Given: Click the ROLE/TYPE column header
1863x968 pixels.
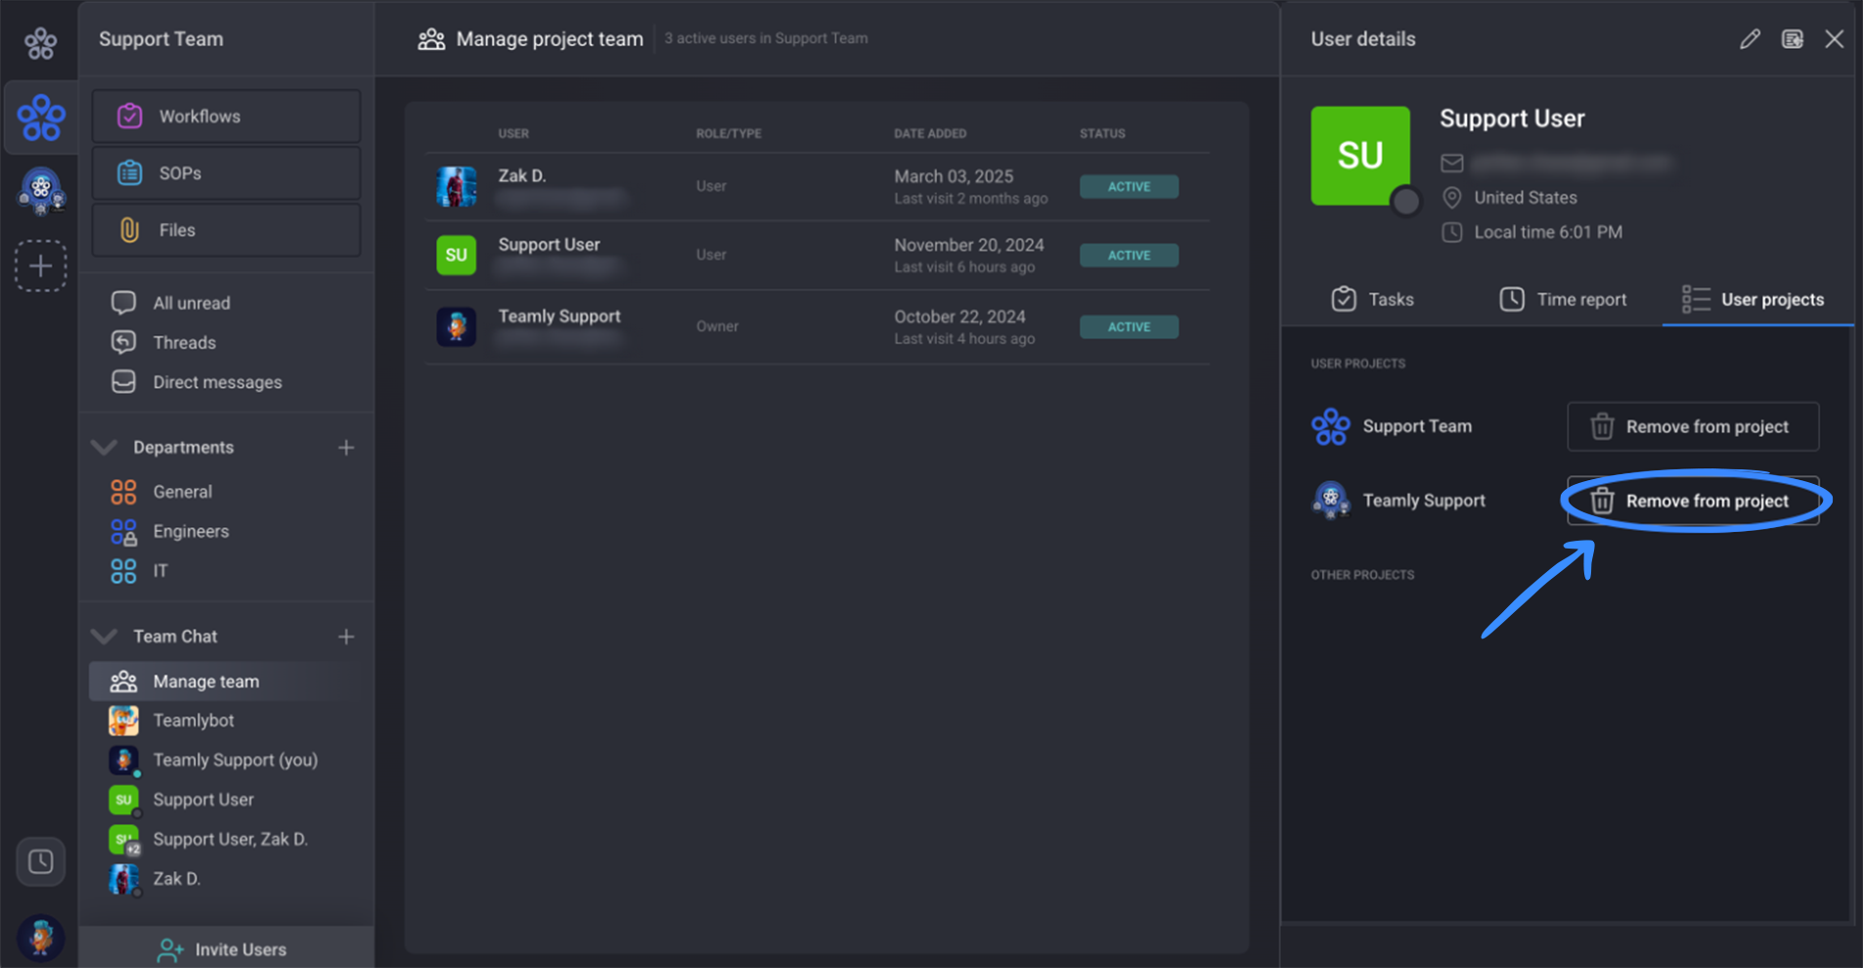Looking at the screenshot, I should (729, 134).
